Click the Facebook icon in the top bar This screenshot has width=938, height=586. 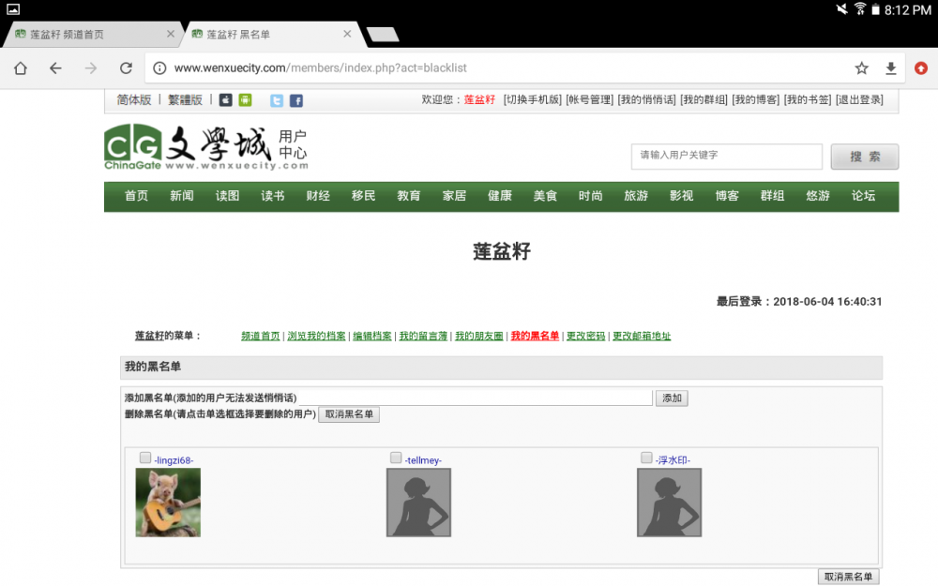click(x=295, y=100)
